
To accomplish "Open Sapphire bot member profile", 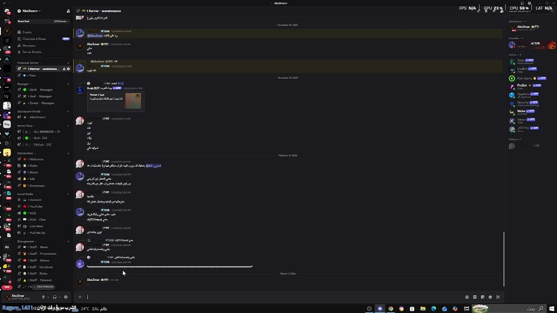I will [x=532, y=94].
